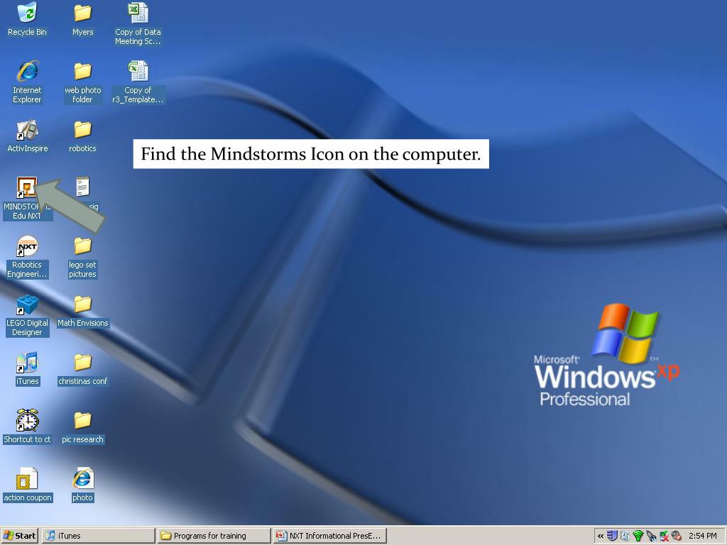Image resolution: width=727 pixels, height=545 pixels.
Task: Click the 2:54 PM taskbar clock
Action: tap(702, 536)
